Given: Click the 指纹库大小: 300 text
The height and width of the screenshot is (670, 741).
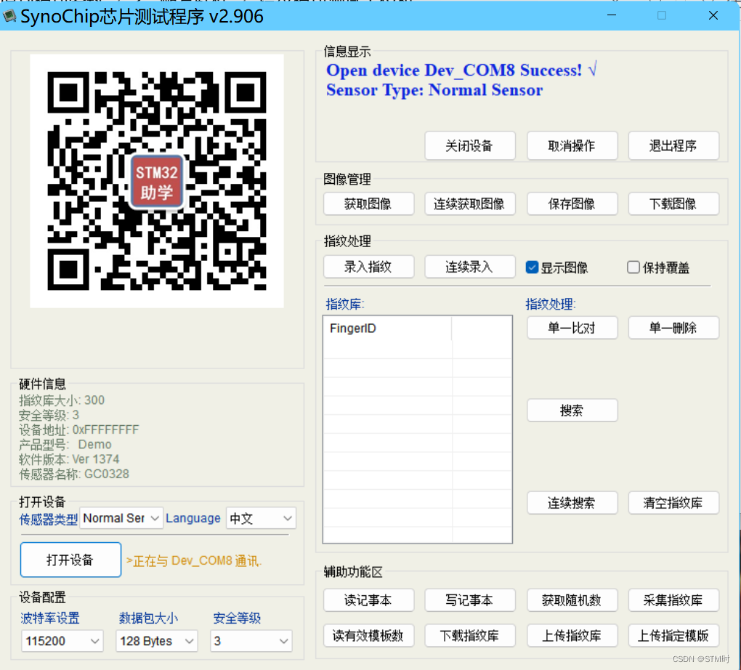Looking at the screenshot, I should [62, 400].
